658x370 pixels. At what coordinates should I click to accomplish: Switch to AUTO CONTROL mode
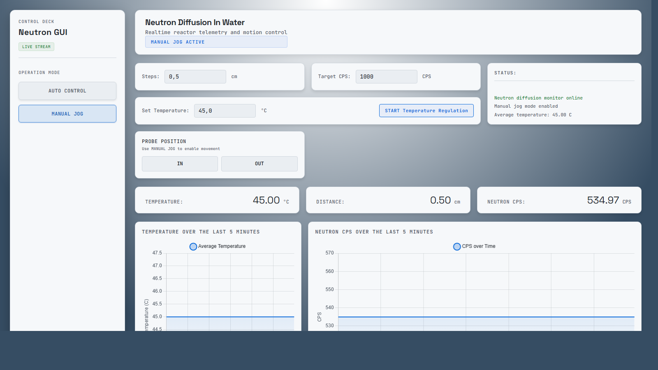(67, 91)
